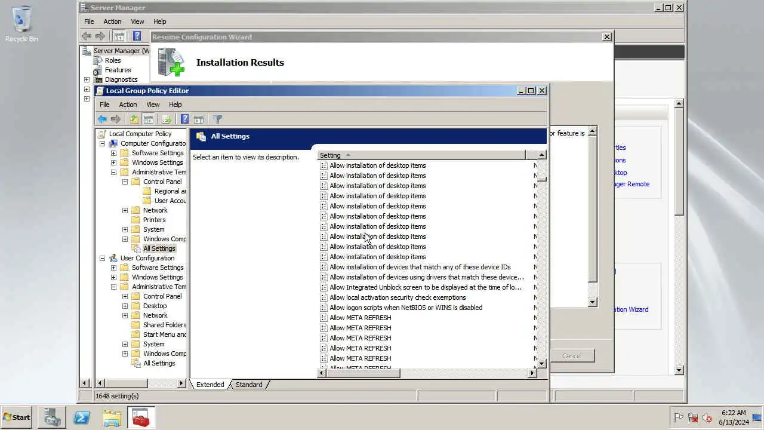Select the red toolbox taskbar icon
Screen dimensions: 764x430
click(x=141, y=417)
